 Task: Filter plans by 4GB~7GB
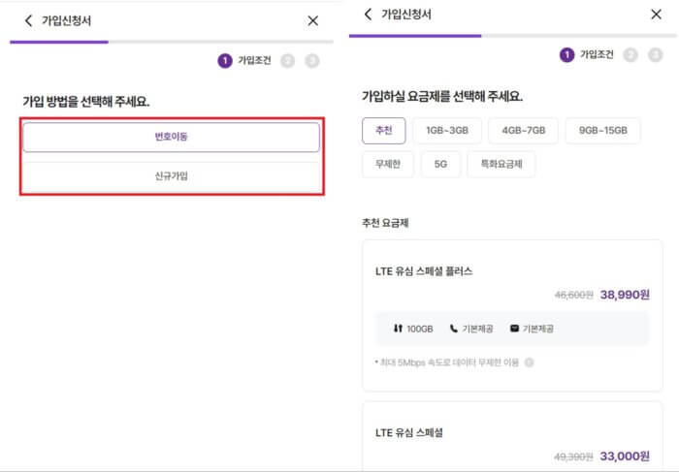click(x=523, y=130)
